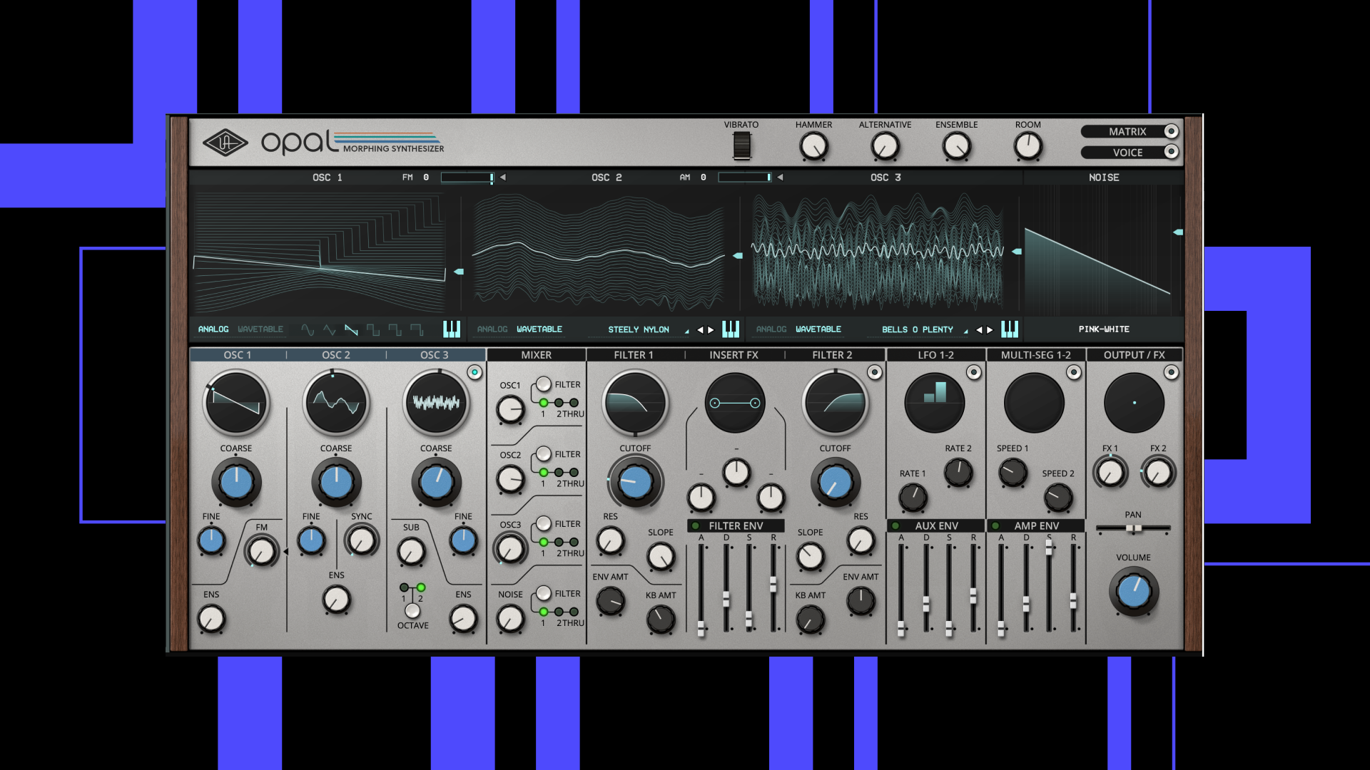This screenshot has width=1370, height=770.
Task: Open the Bells O Plenty wavetable dropdown
Action: [917, 329]
